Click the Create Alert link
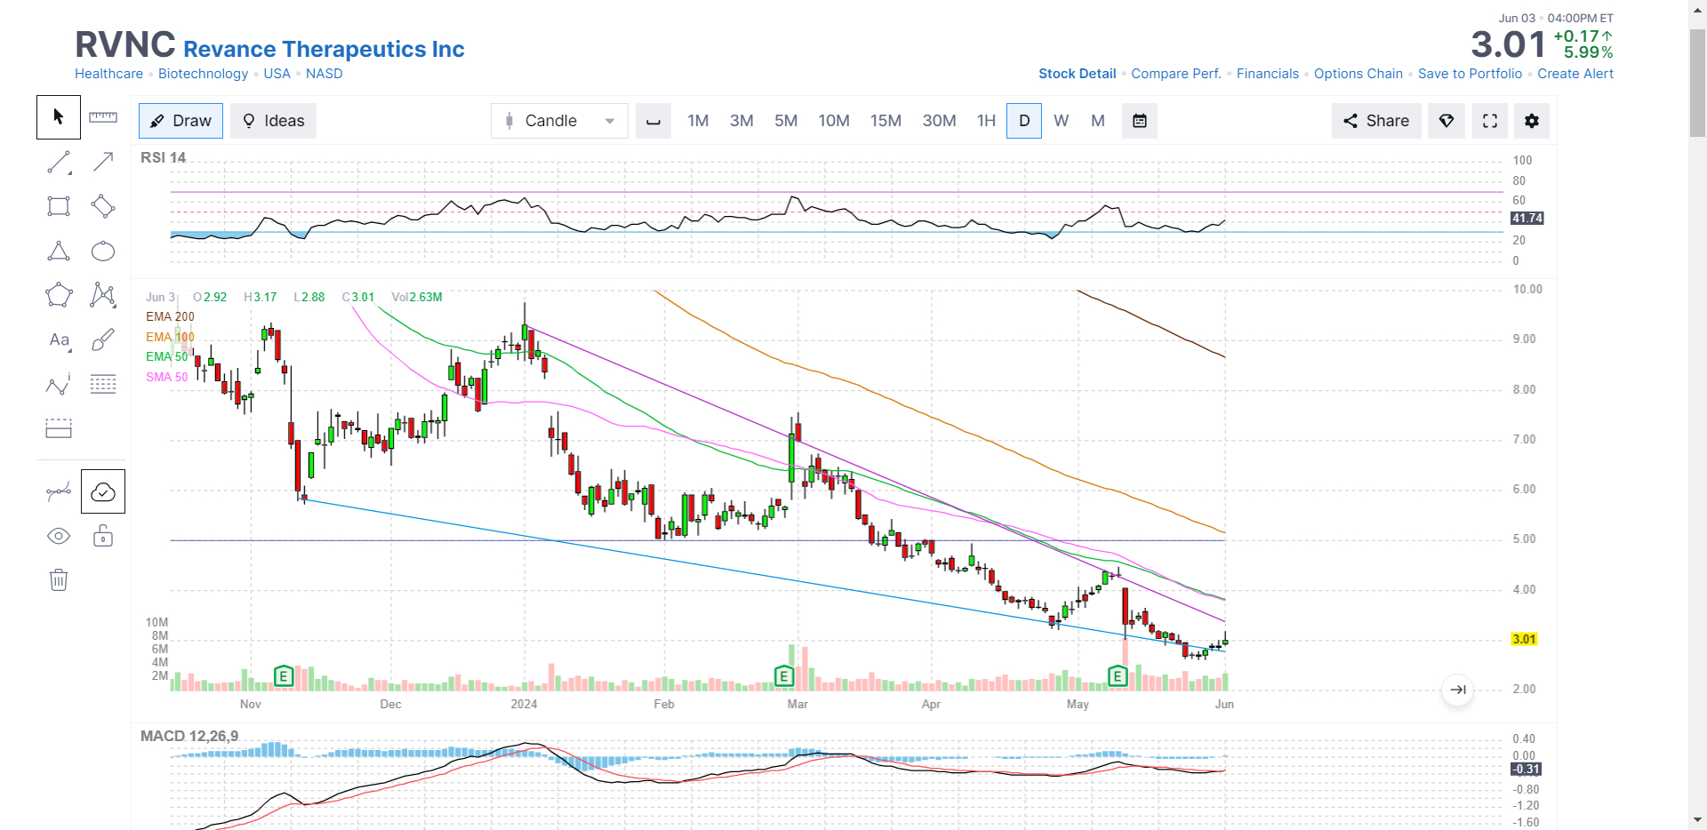This screenshot has width=1707, height=830. [1575, 74]
